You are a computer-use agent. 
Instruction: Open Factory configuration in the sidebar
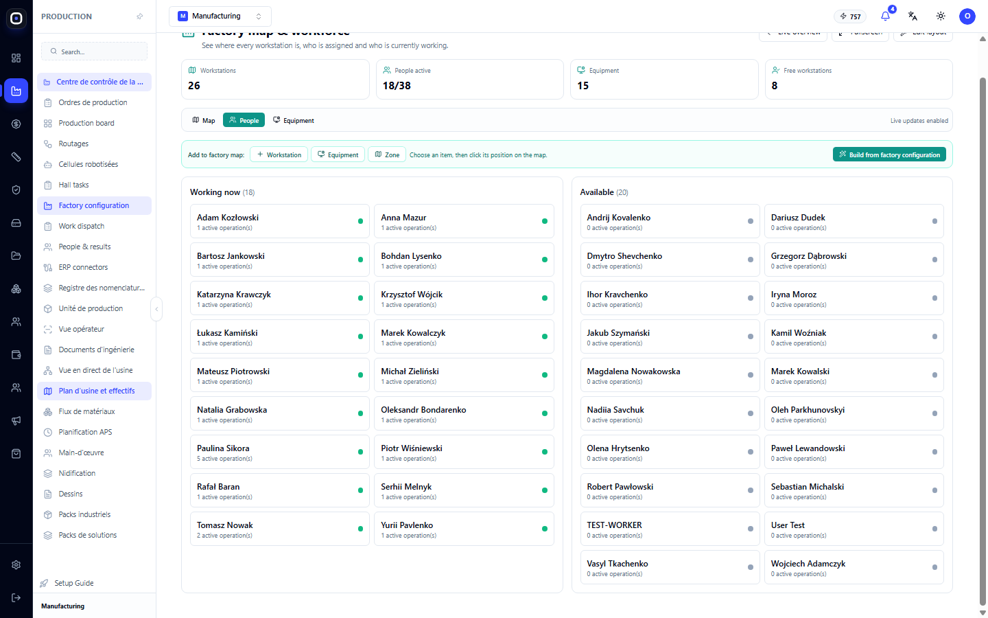click(95, 205)
